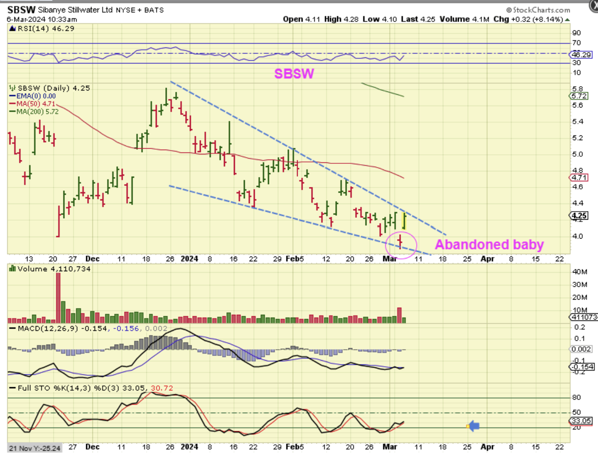The image size is (598, 453).
Task: Click the black line marker before MACD(12,26,9)
Action: click(x=13, y=329)
